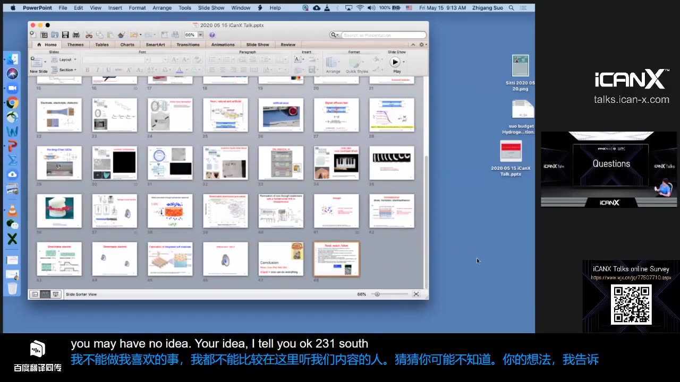
Task: Switch to the Animations tab
Action: pos(223,45)
